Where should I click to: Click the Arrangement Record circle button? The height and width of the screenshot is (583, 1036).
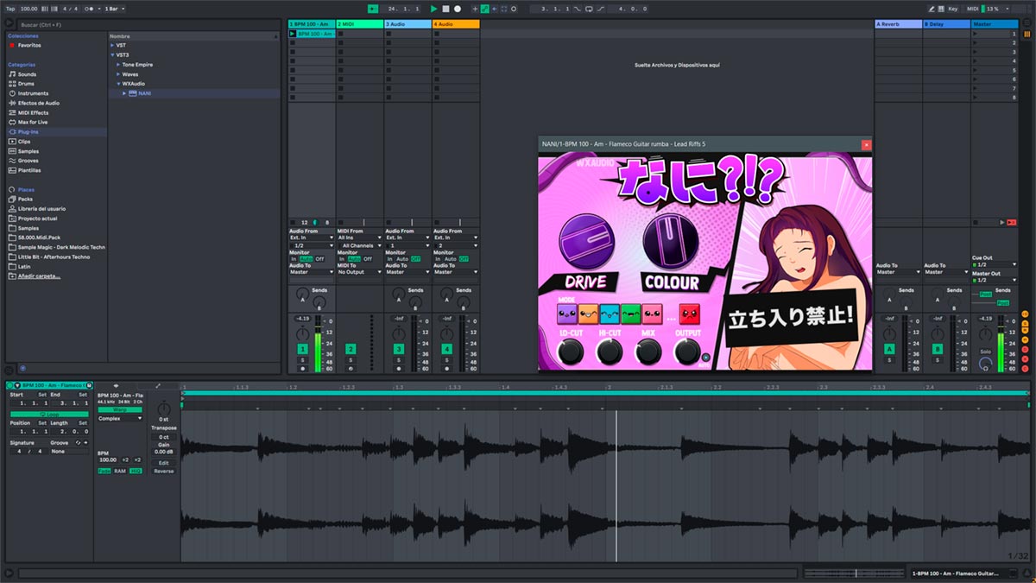[x=458, y=9]
